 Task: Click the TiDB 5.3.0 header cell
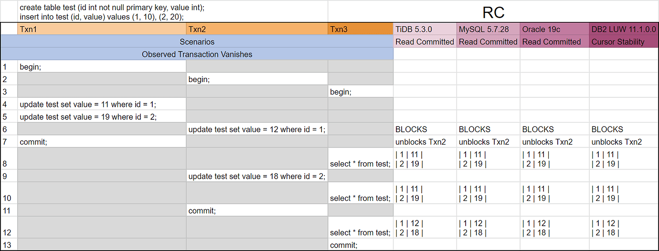[425, 29]
